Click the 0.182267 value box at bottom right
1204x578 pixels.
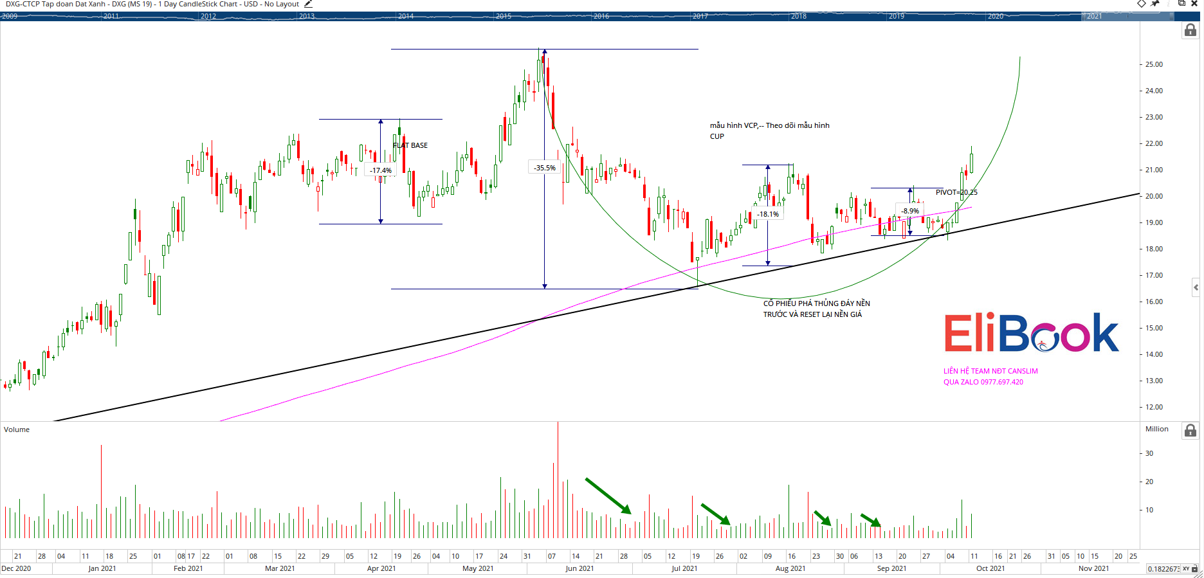click(x=1163, y=569)
